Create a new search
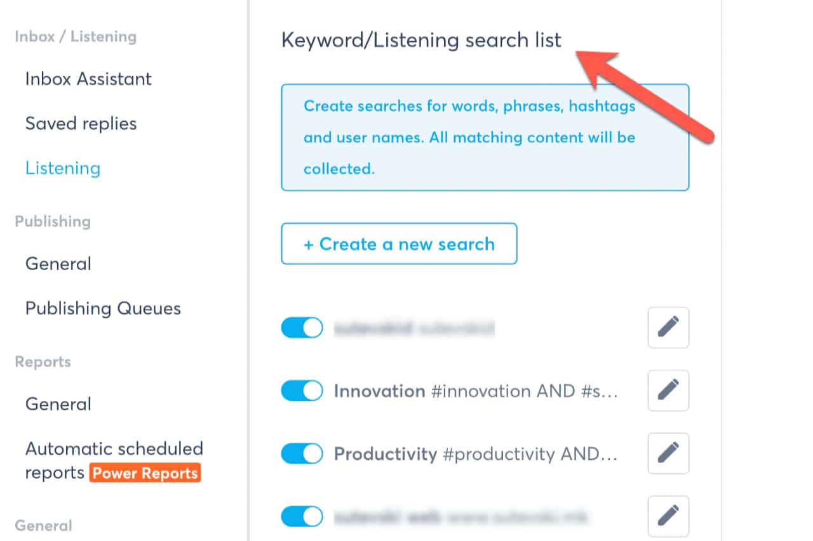Viewport: 813px width, 541px height. tap(399, 244)
